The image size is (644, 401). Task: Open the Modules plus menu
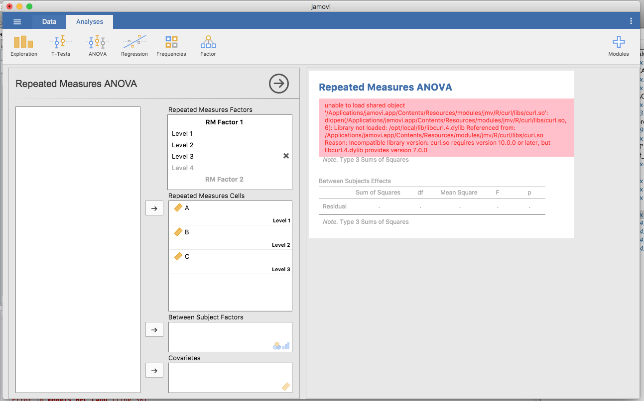pyautogui.click(x=619, y=46)
